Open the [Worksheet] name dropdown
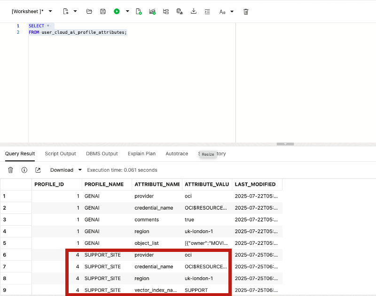Image resolution: width=376 pixels, height=296 pixels. [x=50, y=11]
